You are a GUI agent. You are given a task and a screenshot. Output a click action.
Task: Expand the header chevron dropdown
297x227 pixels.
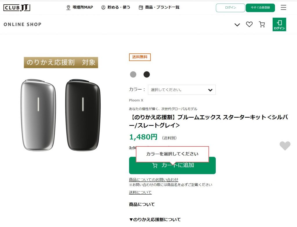pos(237,25)
